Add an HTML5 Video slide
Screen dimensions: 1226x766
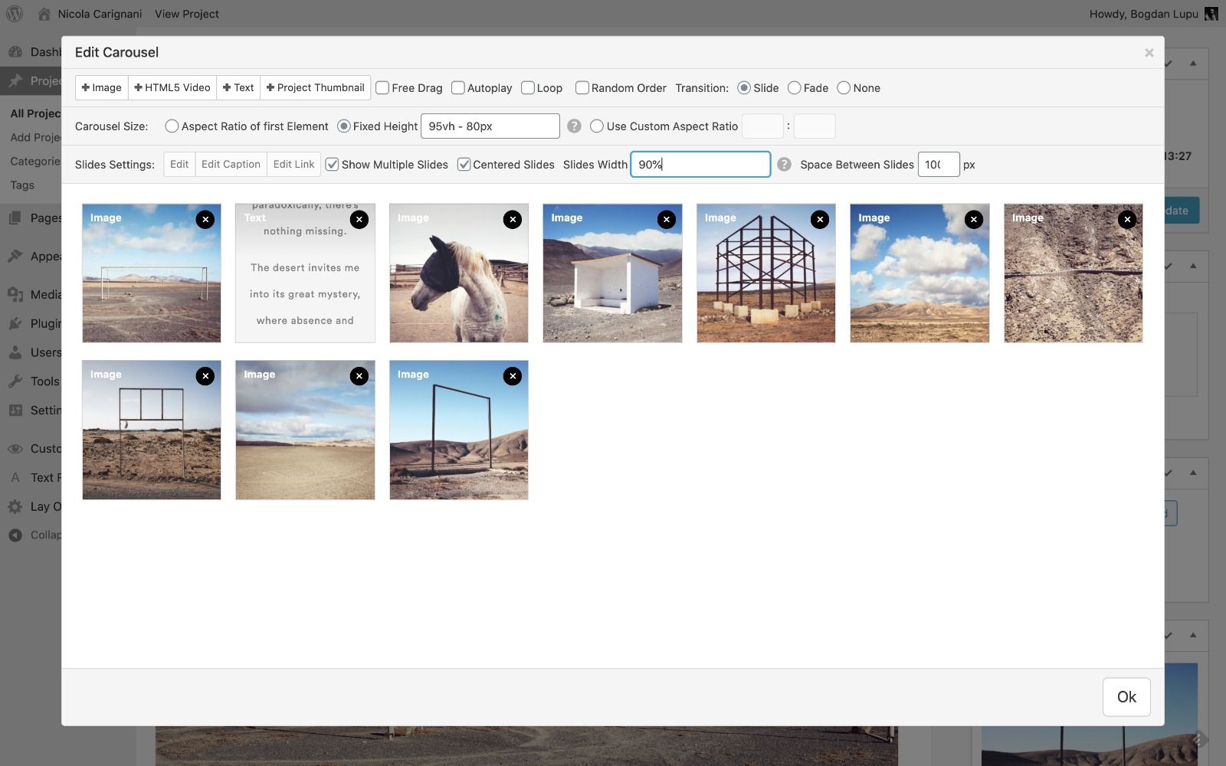(x=172, y=88)
